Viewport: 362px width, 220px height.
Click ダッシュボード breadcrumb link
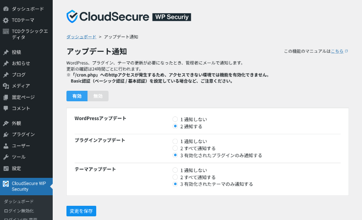(x=81, y=37)
